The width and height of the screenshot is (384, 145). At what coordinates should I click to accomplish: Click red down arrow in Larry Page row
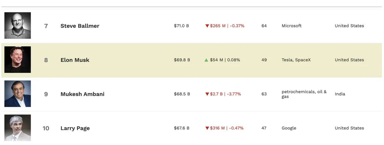(207, 128)
